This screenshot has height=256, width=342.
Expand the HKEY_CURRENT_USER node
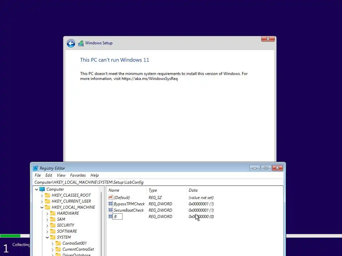(42, 202)
